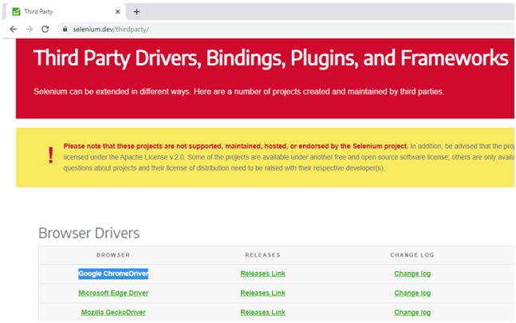Click the Third Party Drivers page title
The height and width of the screenshot is (323, 516).
[x=271, y=58]
